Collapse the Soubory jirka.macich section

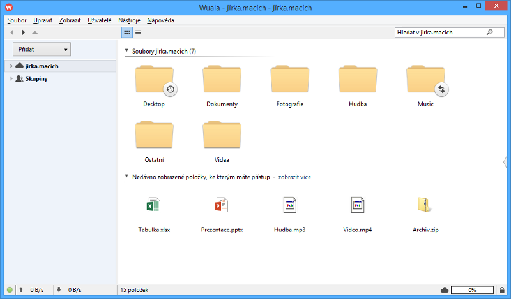click(x=126, y=51)
